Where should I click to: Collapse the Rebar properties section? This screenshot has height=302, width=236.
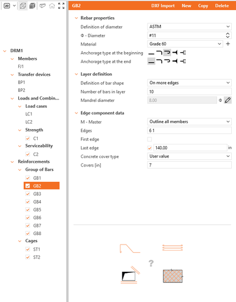pos(77,18)
